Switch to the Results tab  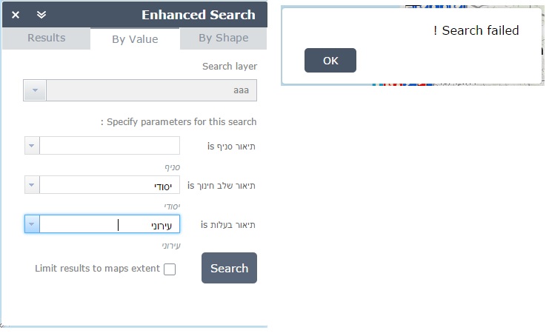(46, 38)
